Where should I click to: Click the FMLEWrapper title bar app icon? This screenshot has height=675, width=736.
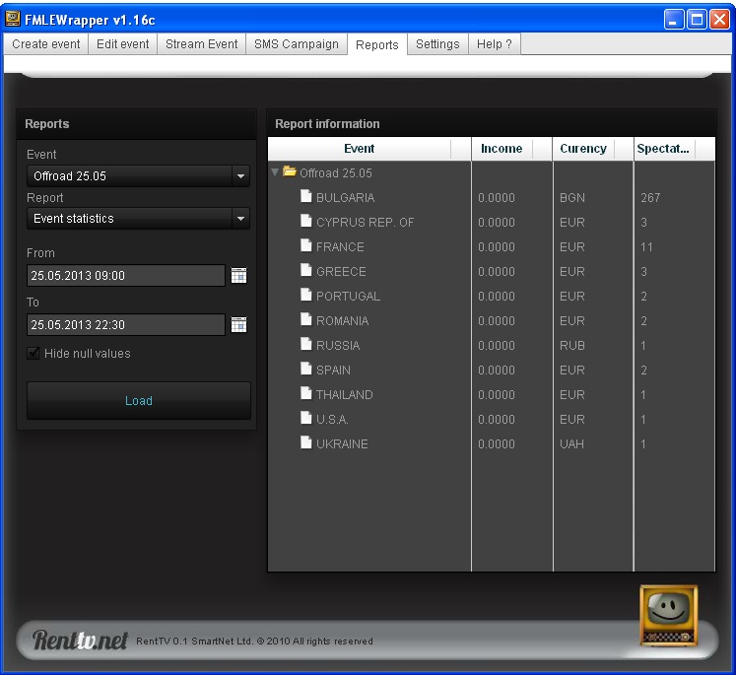click(13, 20)
